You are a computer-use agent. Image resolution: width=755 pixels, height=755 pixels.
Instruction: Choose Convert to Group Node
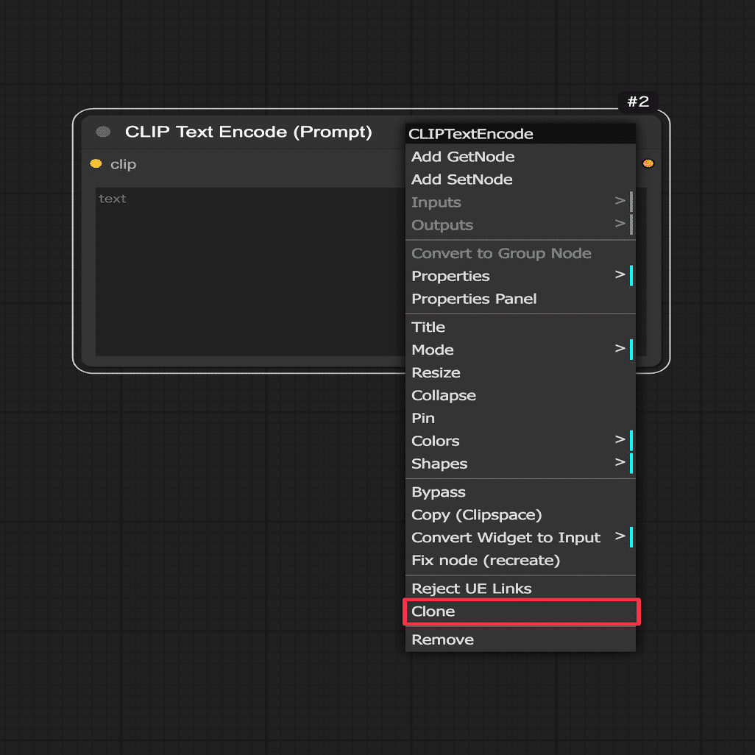(520, 253)
